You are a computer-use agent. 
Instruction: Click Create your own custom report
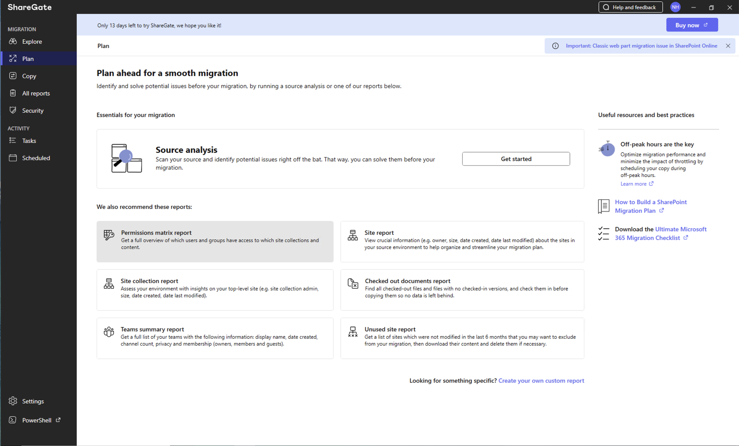coord(541,380)
